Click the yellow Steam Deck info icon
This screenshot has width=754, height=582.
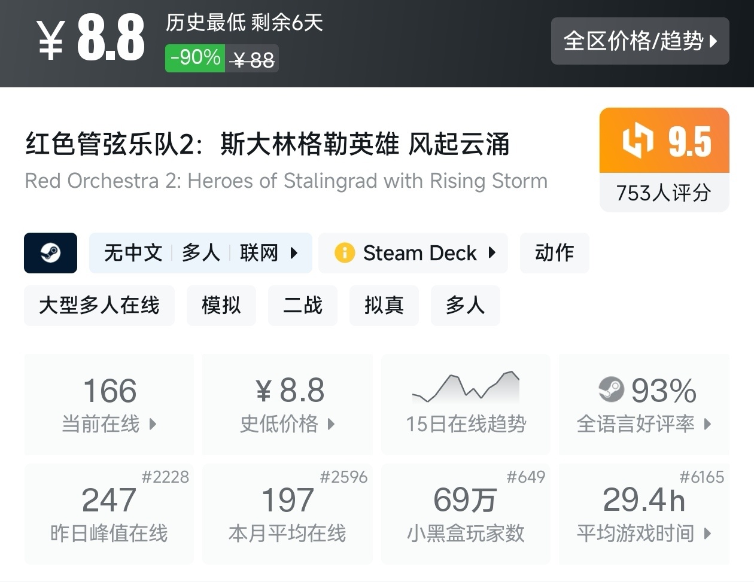point(345,253)
